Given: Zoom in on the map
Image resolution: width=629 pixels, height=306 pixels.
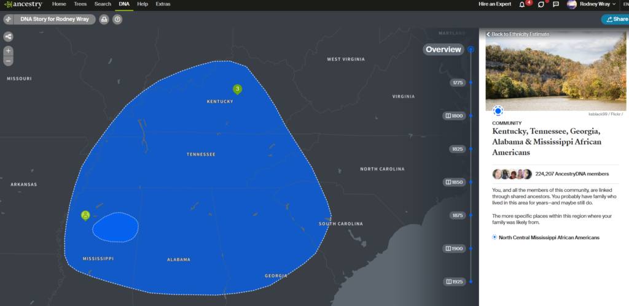Looking at the screenshot, I should (x=9, y=50).
